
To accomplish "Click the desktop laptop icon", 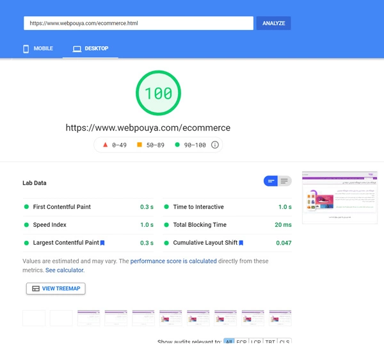I will click(77, 49).
